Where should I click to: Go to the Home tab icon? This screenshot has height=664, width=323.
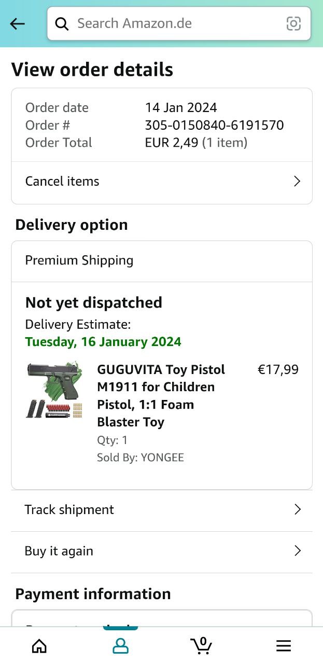pos(39,645)
